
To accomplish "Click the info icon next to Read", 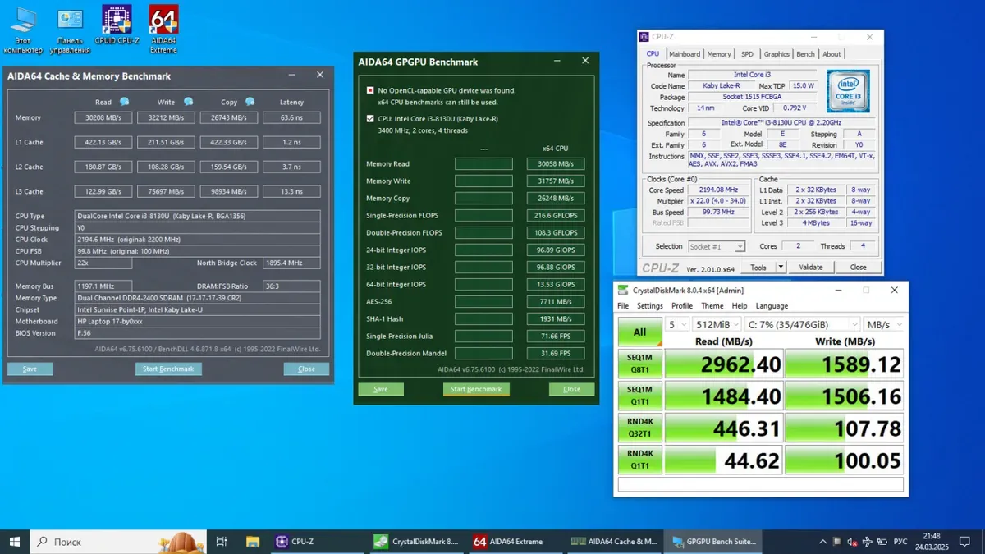I will (x=124, y=102).
